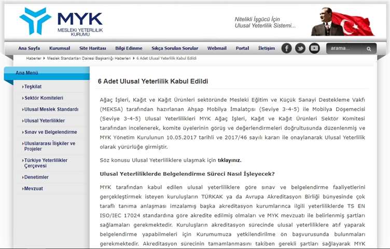Click the article title 6 Adet Ulusal Yeterlilik Kabul Edildi
Screen dimensions: 390x249
pyautogui.click(x=153, y=81)
